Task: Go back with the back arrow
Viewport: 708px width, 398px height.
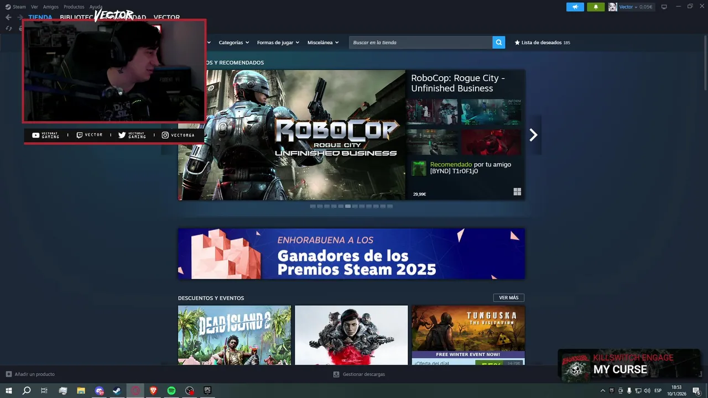Action: tap(8, 17)
